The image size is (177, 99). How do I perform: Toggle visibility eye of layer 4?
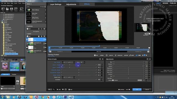(x=45, y=51)
